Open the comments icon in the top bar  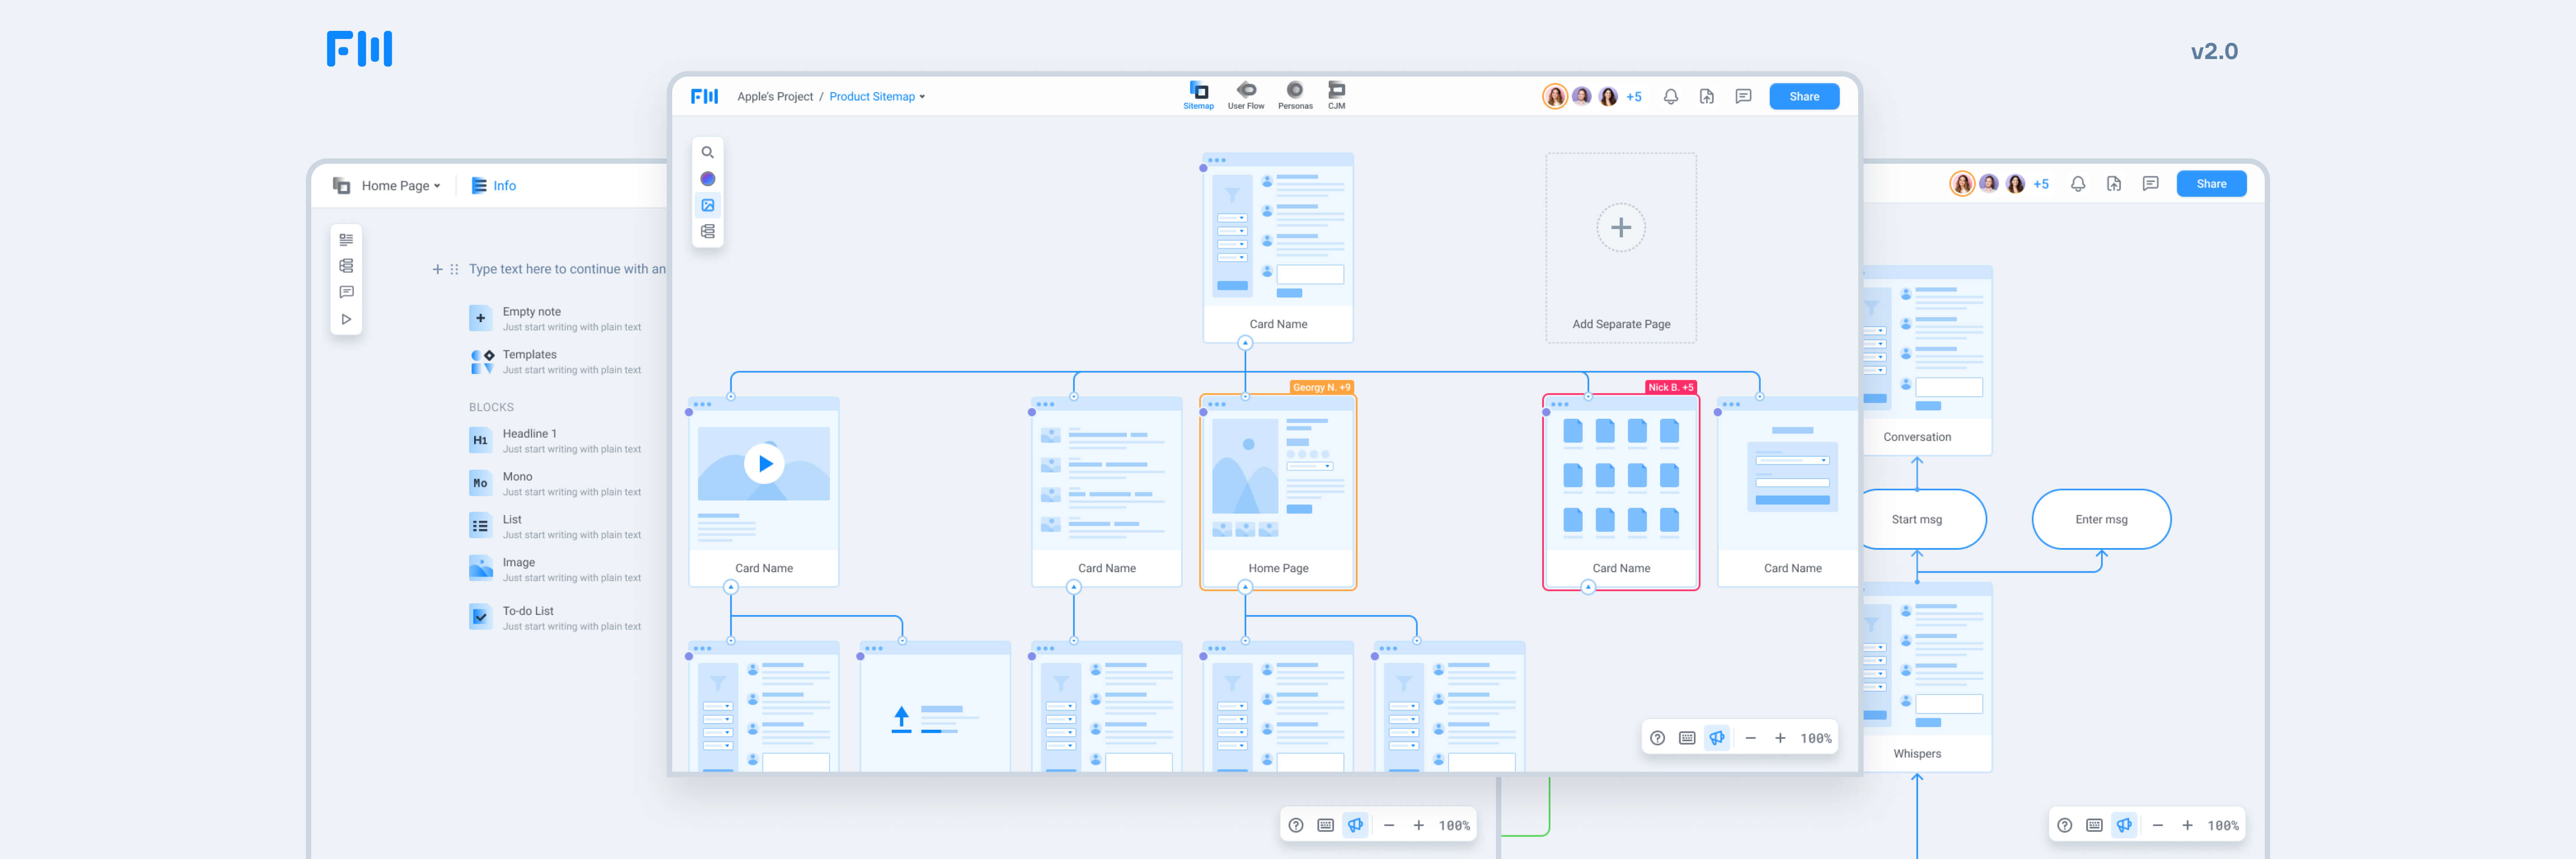click(1742, 96)
